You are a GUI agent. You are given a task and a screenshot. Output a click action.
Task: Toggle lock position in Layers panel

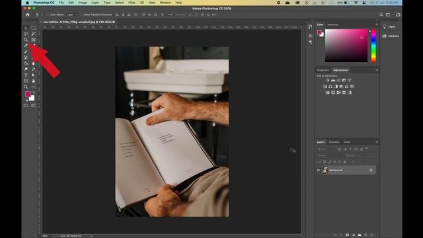(x=334, y=162)
